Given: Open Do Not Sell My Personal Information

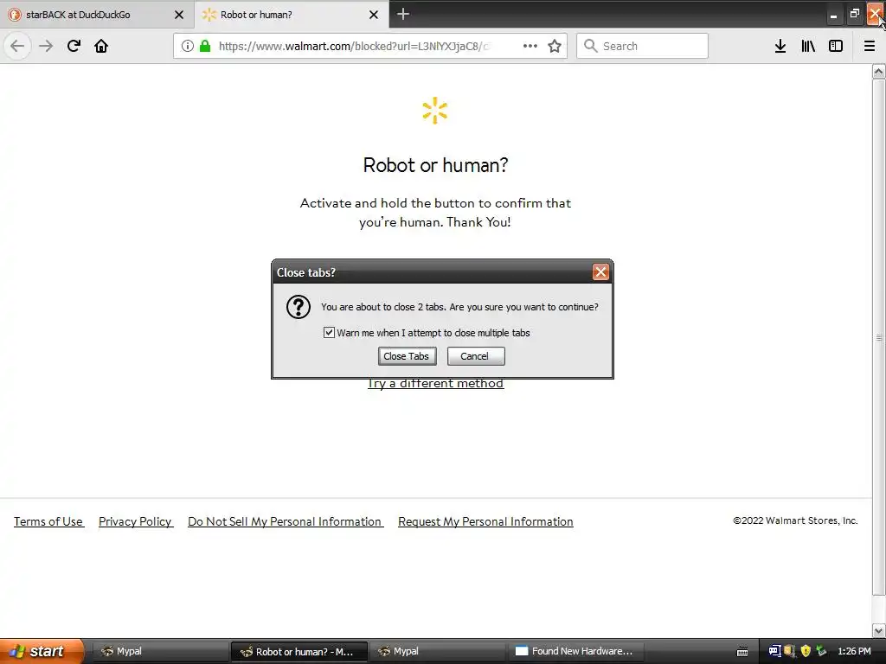Looking at the screenshot, I should pos(286,521).
